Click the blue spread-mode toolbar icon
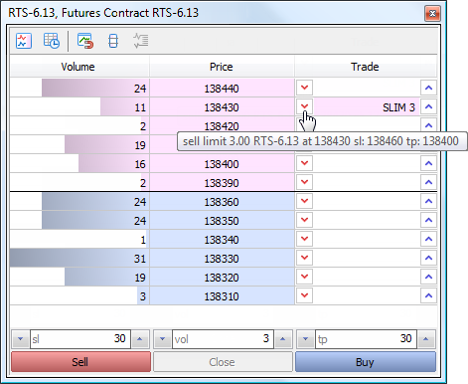 pos(113,41)
